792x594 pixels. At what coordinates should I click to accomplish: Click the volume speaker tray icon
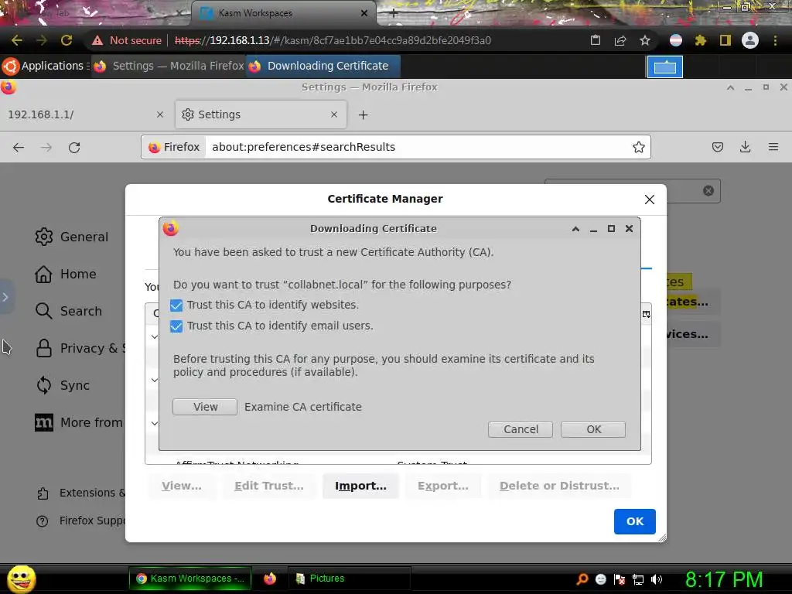pos(657,579)
